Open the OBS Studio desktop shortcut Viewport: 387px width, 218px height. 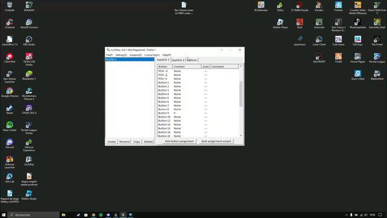[x=29, y=41]
